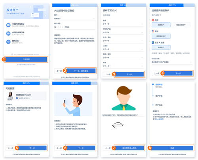Open the deposit guide link
Screen dimensions: 198x160
point(160,119)
